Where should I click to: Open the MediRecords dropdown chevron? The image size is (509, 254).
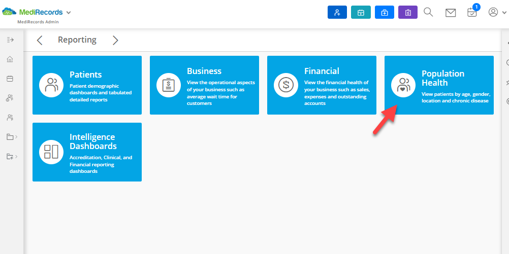tap(69, 13)
